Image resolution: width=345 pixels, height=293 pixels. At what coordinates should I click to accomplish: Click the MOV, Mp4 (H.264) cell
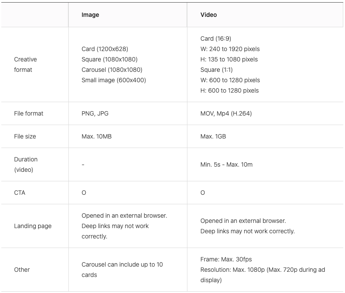point(226,113)
